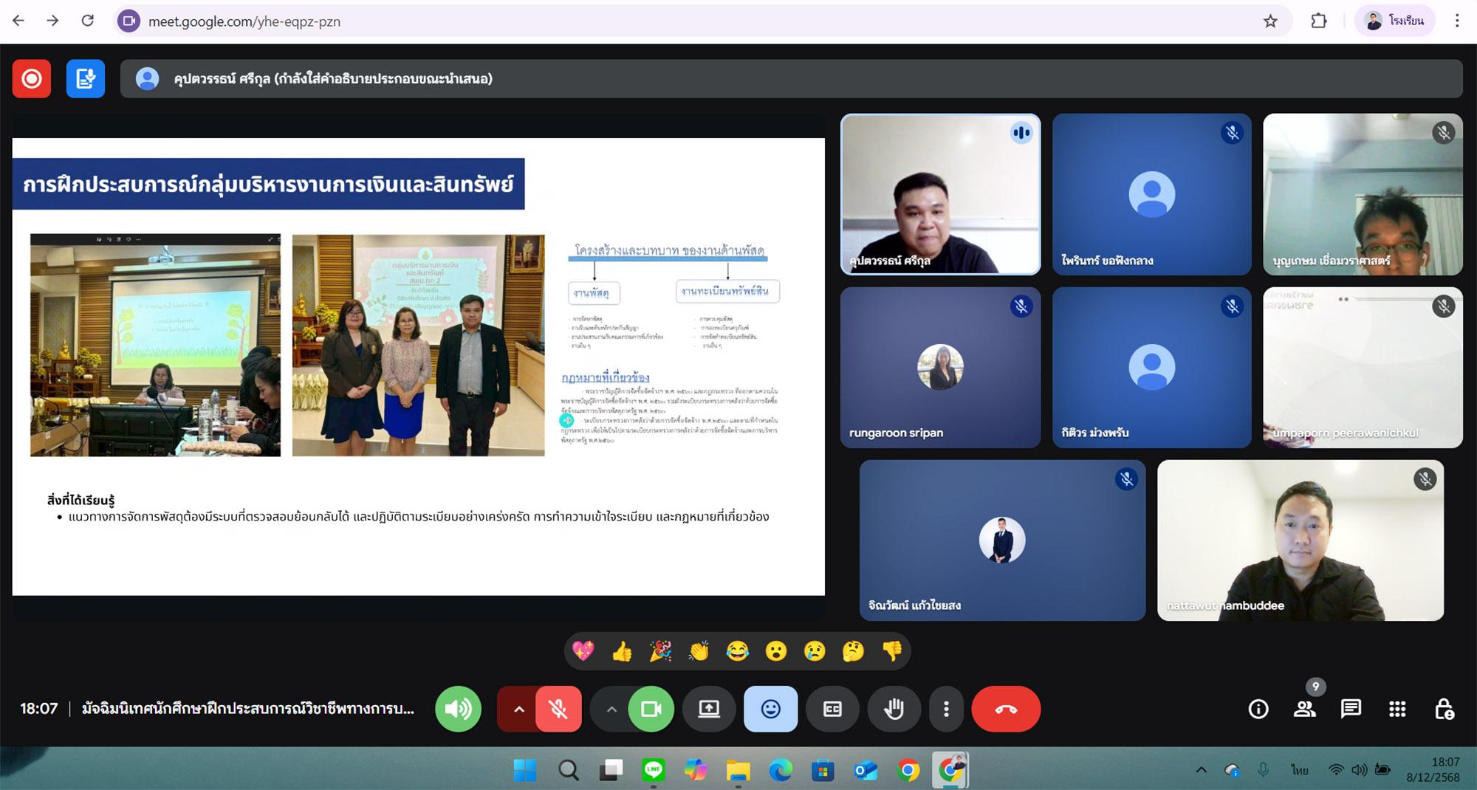Image resolution: width=1477 pixels, height=790 pixels.
Task: Open the blue notes icon at top left
Action: click(86, 79)
